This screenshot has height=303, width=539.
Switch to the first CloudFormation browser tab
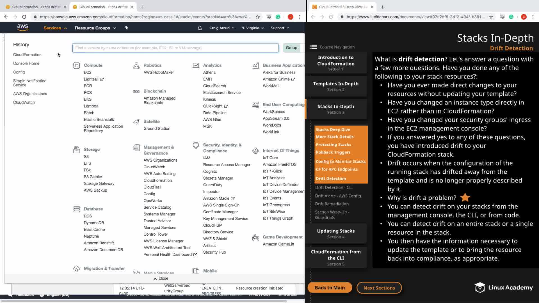click(x=36, y=7)
